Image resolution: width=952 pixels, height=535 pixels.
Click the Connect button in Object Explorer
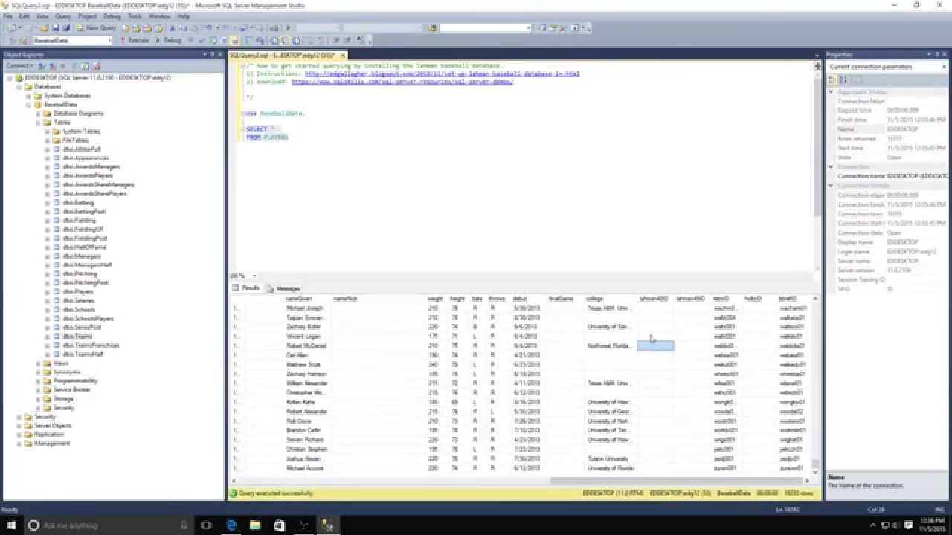click(x=19, y=66)
